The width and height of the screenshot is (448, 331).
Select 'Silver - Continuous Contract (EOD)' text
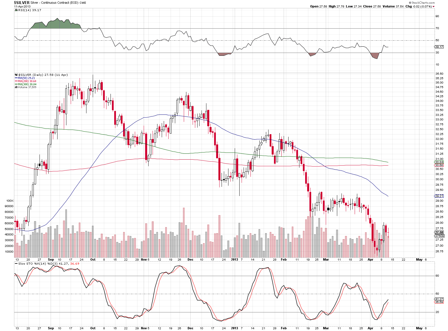(x=54, y=3)
